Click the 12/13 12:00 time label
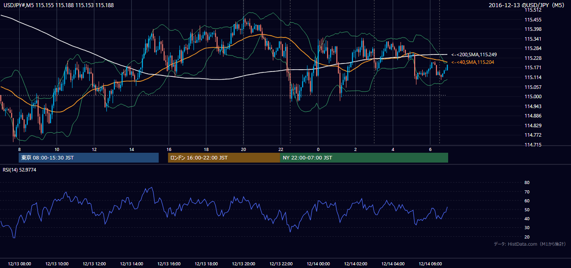Screen dimensions: 571x268 point(94,264)
